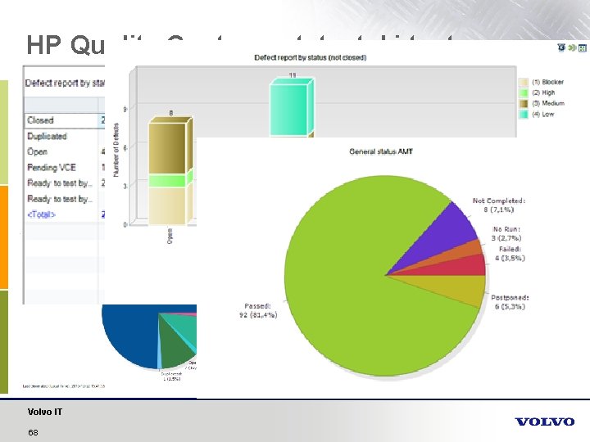
Task: Click the 'Volvo IT' footer text
Action: tap(45, 412)
